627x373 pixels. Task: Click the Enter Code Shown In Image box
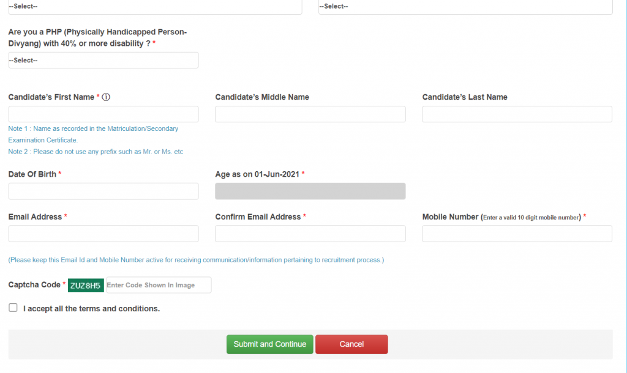[159, 285]
